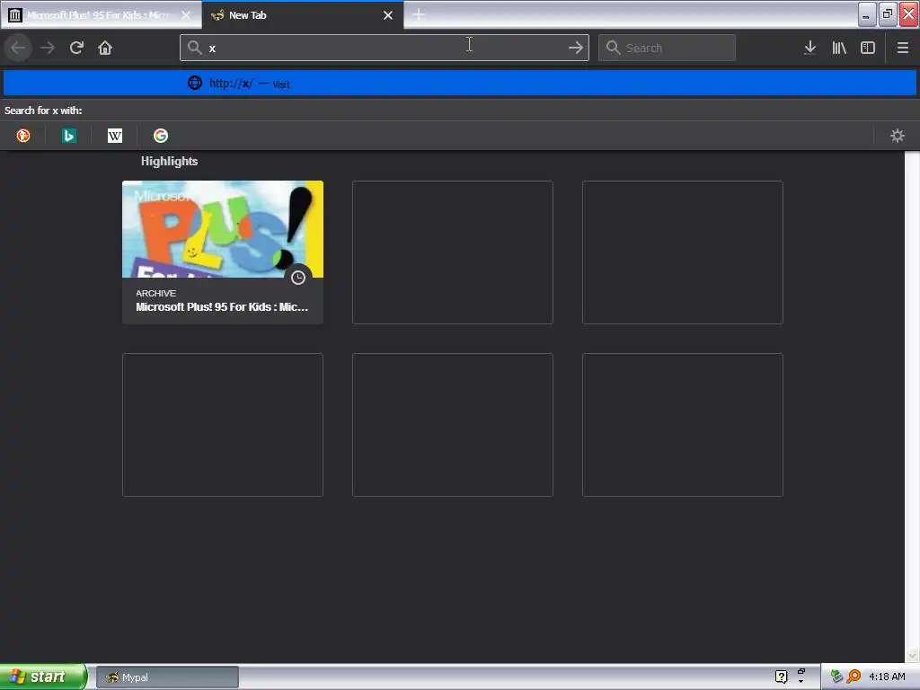
Task: Click the network connection tray icon
Action: click(836, 677)
